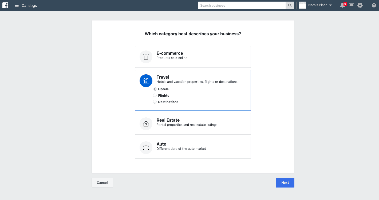Click the Facebook logo icon
This screenshot has height=200, width=379.
pos(5,5)
